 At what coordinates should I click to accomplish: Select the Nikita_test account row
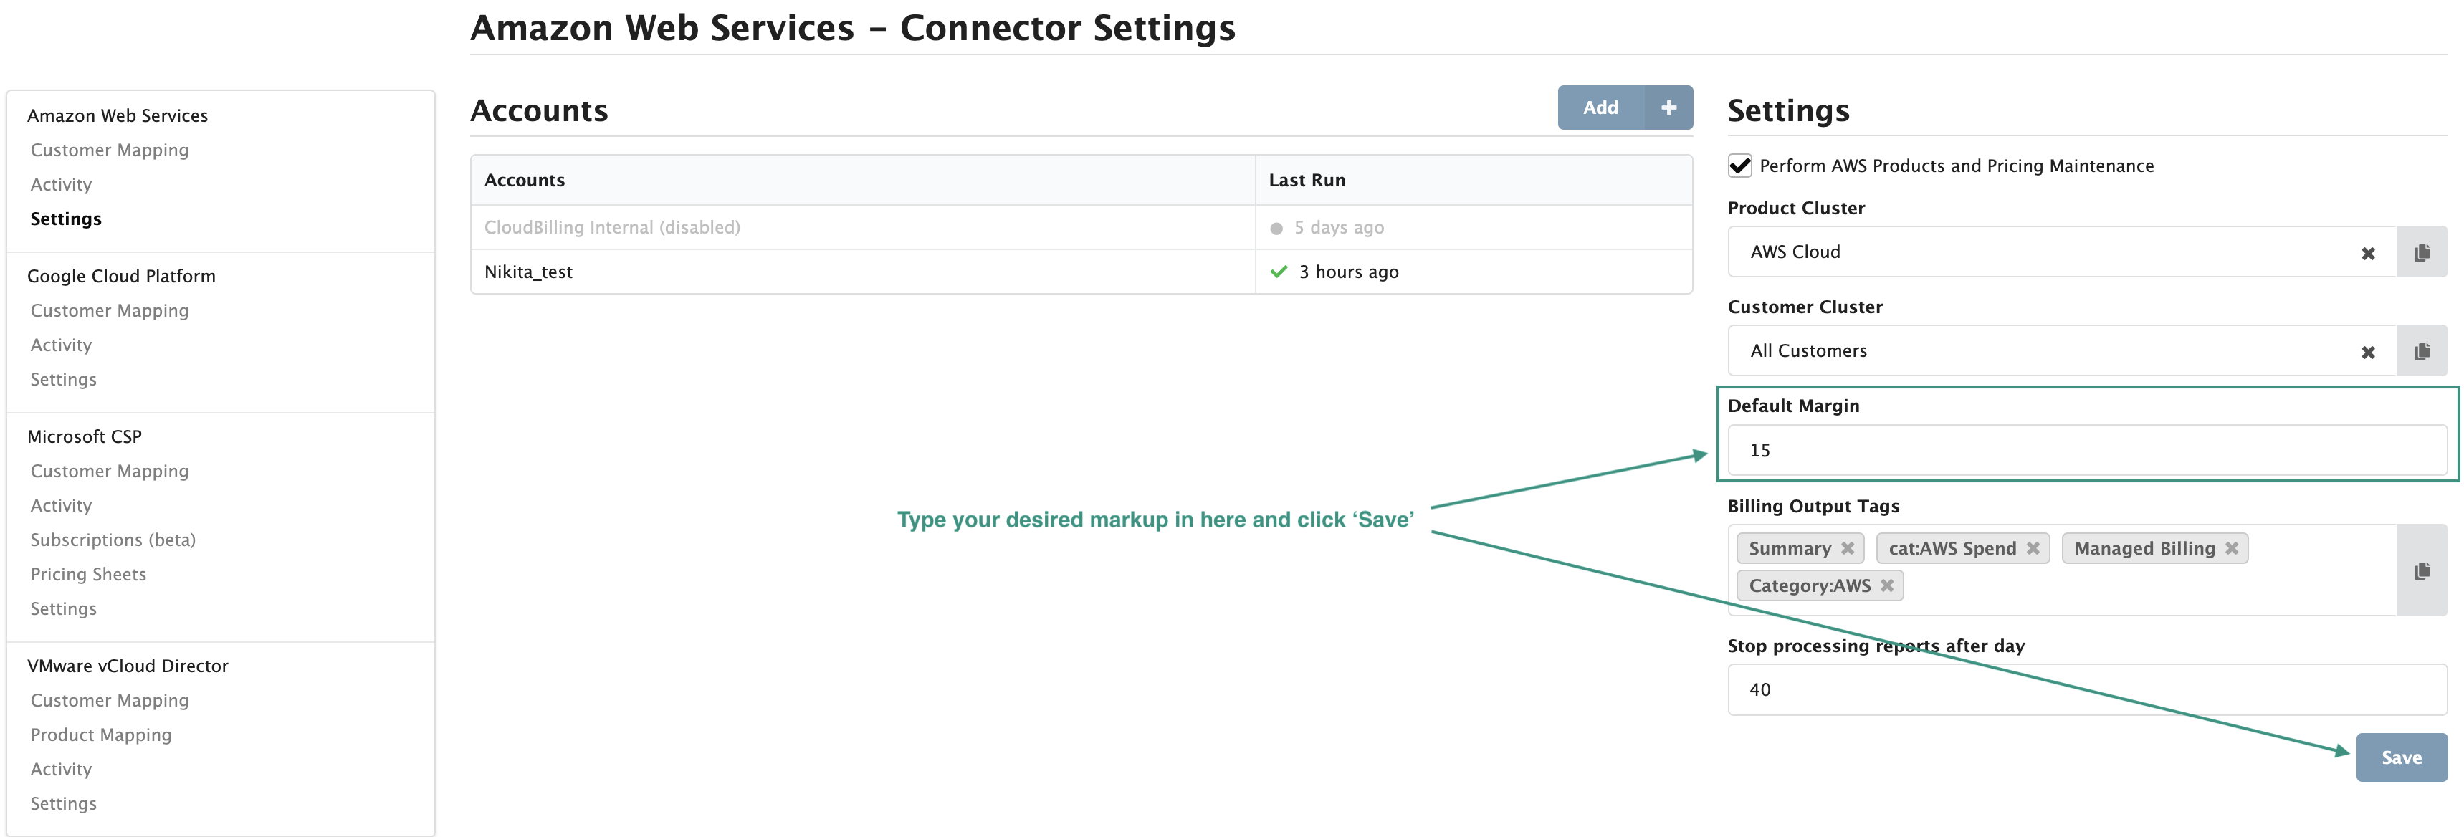coord(527,272)
